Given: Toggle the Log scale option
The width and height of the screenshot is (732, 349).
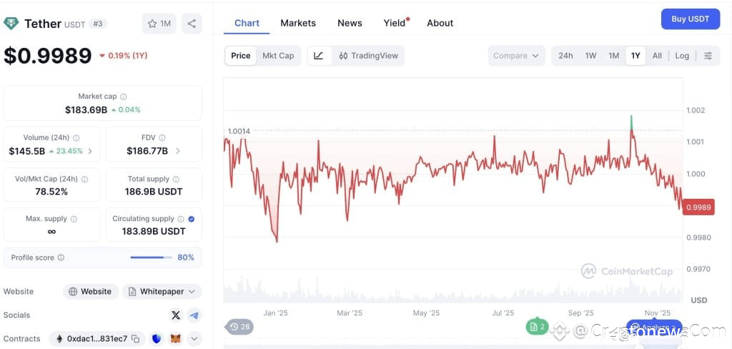Looking at the screenshot, I should (x=682, y=56).
